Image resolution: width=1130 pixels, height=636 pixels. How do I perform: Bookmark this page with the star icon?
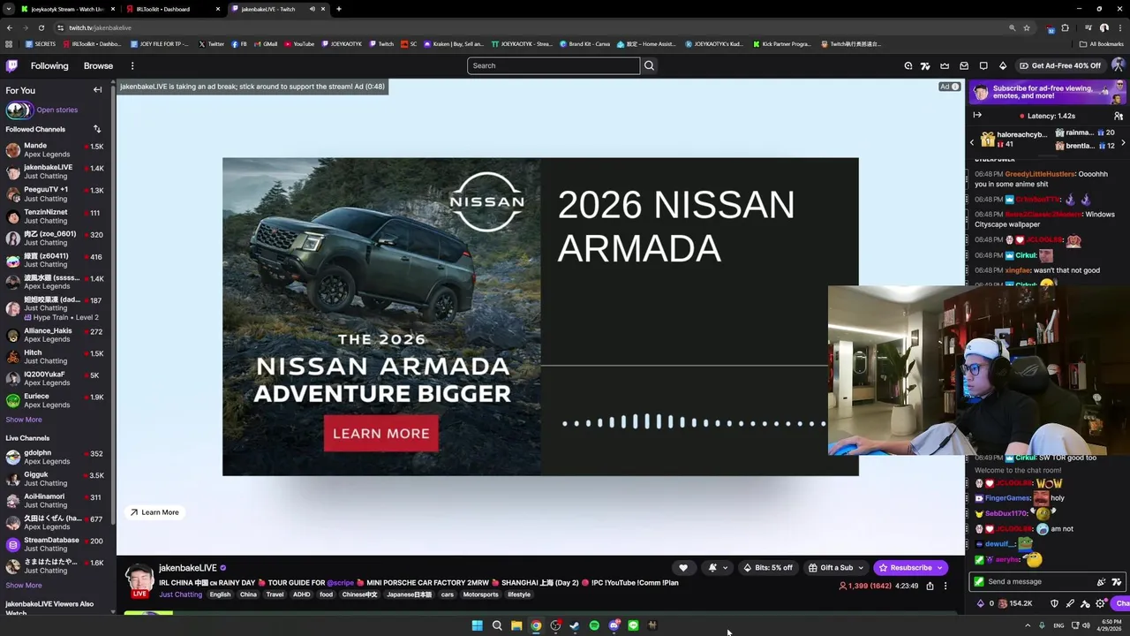point(1026,27)
